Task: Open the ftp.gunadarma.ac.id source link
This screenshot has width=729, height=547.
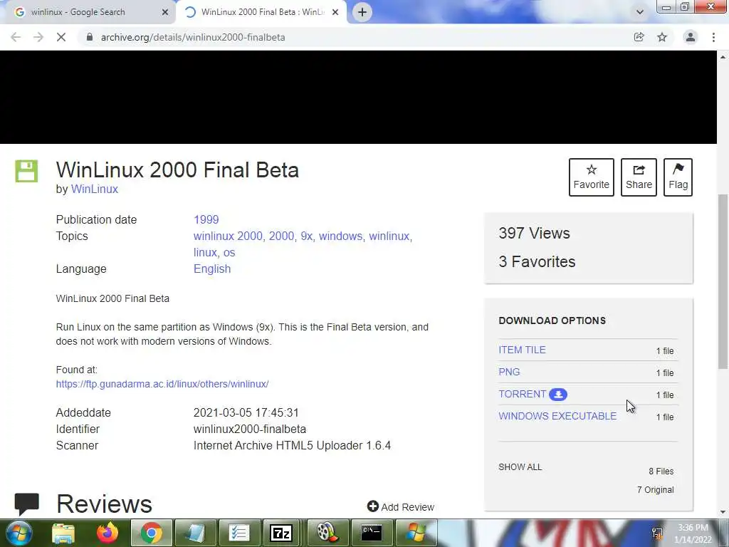Action: tap(162, 384)
